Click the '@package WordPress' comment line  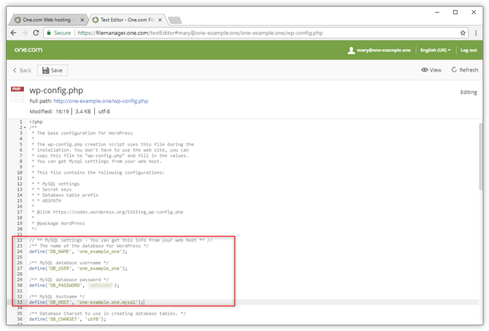(58, 223)
